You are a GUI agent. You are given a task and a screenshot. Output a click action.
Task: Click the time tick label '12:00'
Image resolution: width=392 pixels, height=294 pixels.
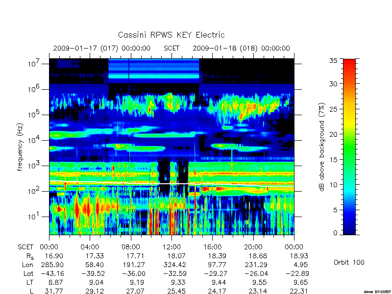(x=171, y=247)
